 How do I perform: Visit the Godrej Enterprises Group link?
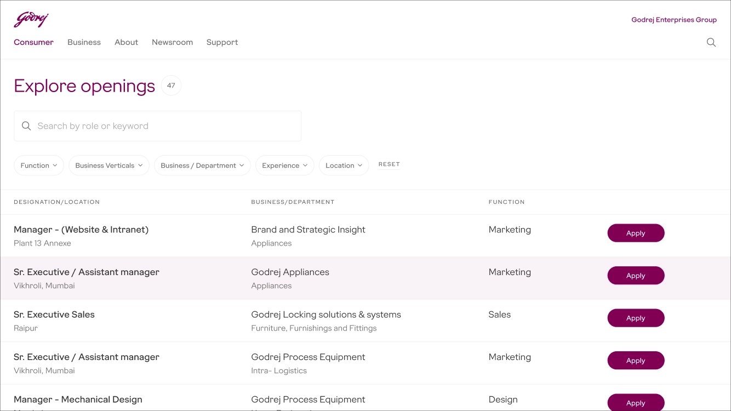(674, 20)
